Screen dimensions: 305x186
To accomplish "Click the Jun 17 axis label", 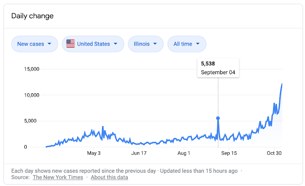I will point(139,153).
